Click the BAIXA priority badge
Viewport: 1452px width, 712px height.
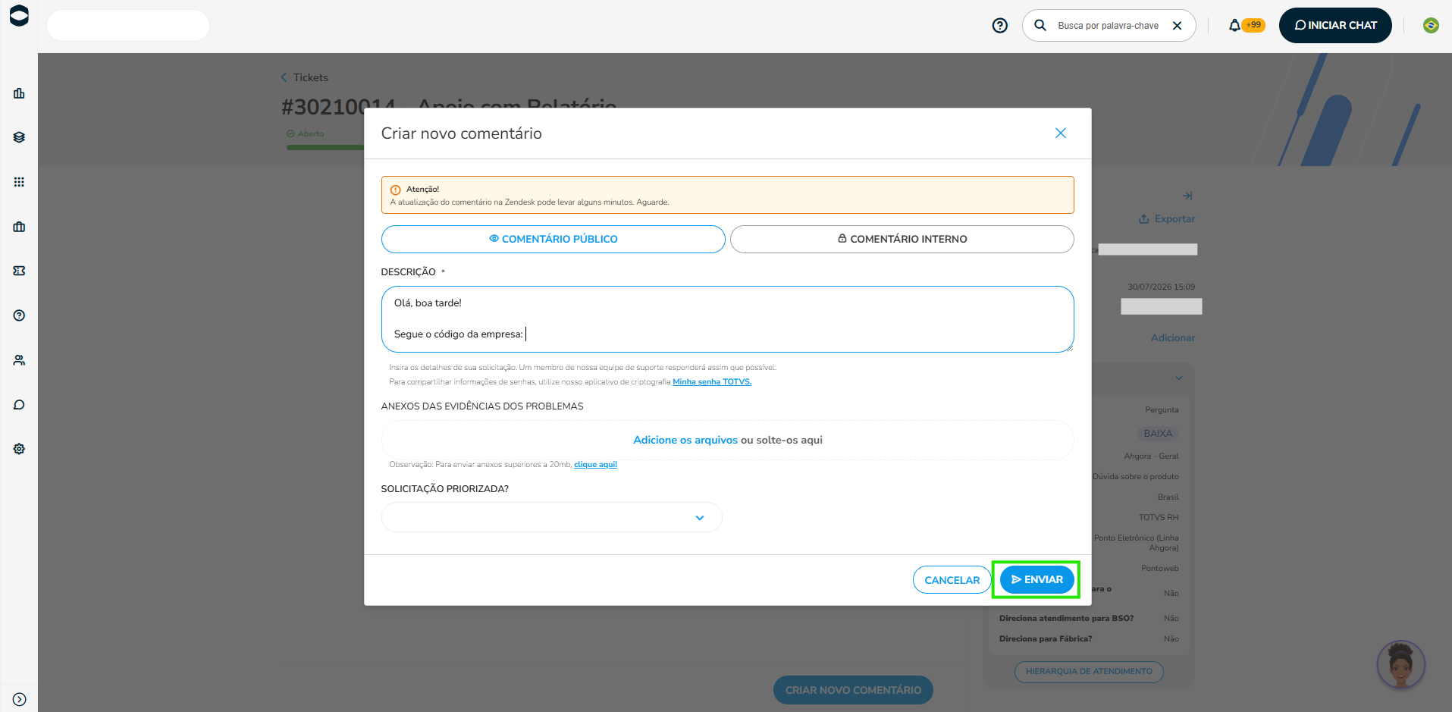point(1158,434)
